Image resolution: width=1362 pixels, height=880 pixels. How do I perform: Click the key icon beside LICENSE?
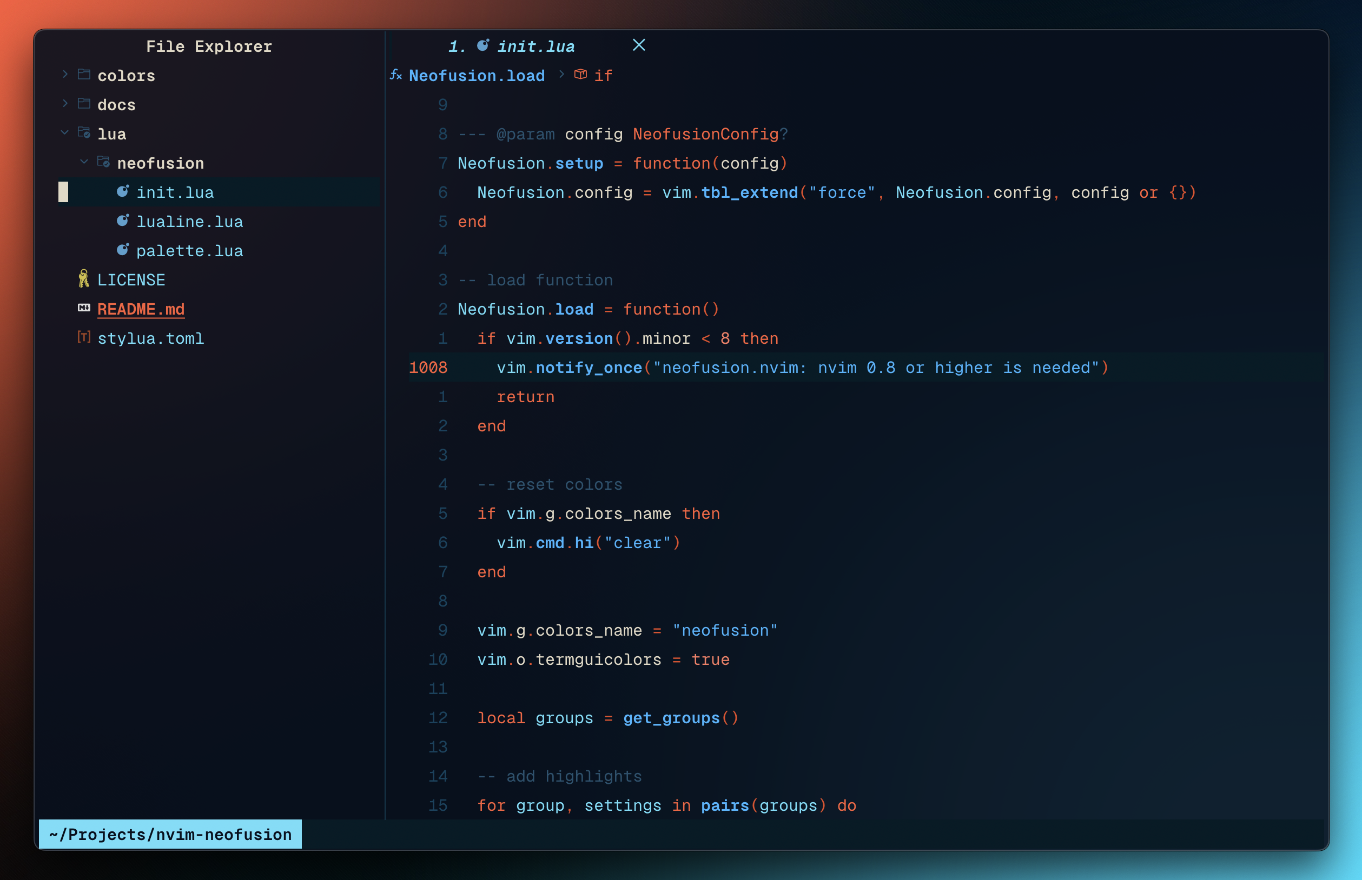click(83, 279)
